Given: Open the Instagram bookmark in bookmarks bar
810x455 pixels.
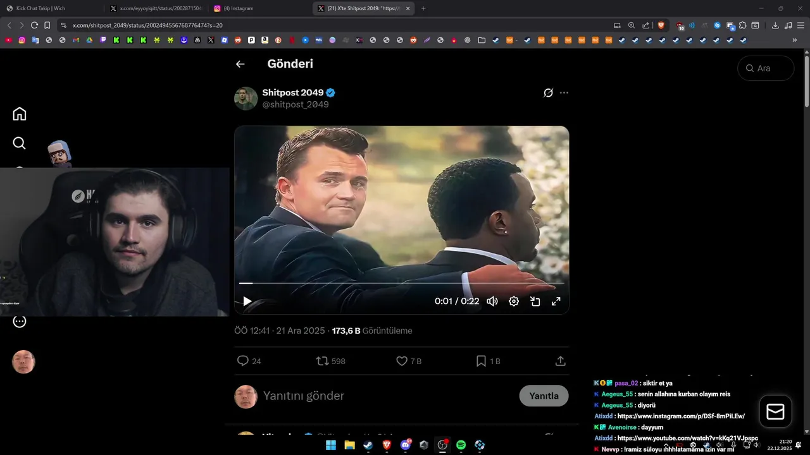Looking at the screenshot, I should pos(22,40).
